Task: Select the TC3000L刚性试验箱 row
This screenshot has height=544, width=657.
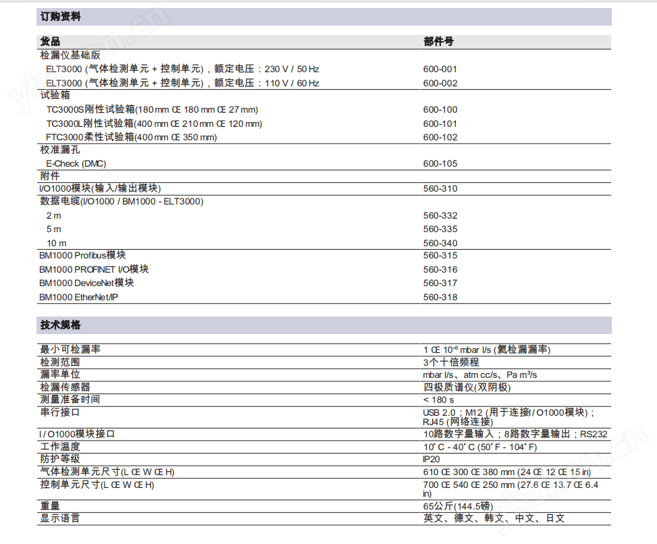Action: tap(154, 124)
